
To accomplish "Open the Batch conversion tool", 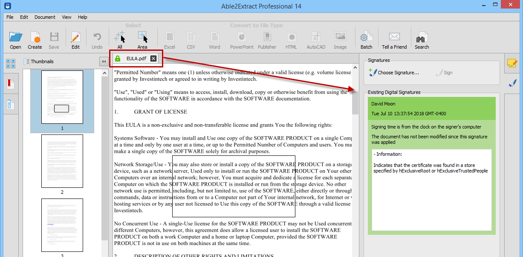I will (366, 37).
